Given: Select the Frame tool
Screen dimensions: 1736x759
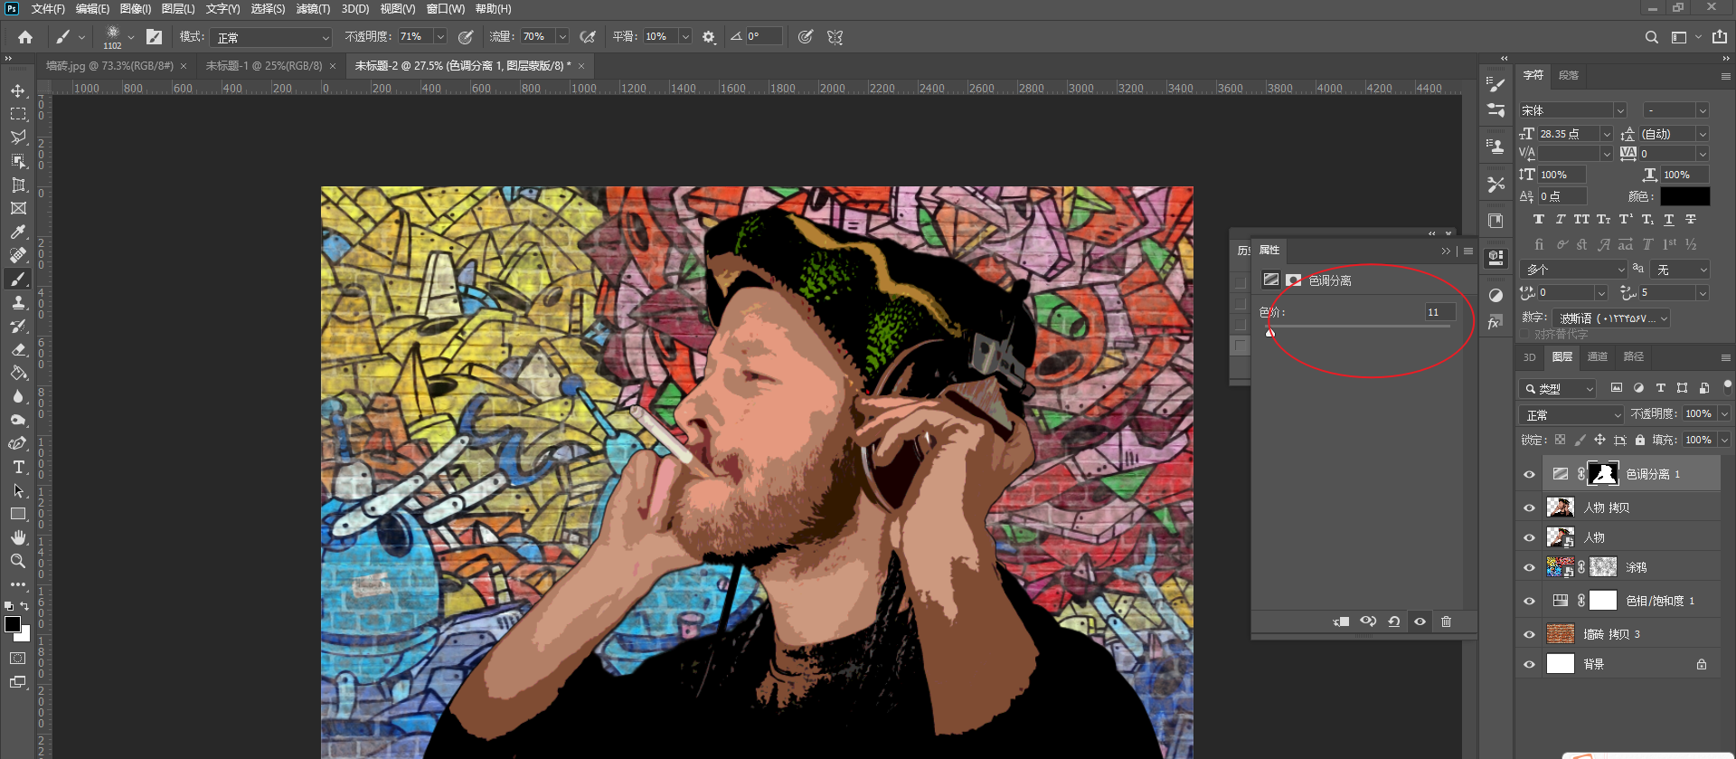Looking at the screenshot, I should [x=18, y=208].
